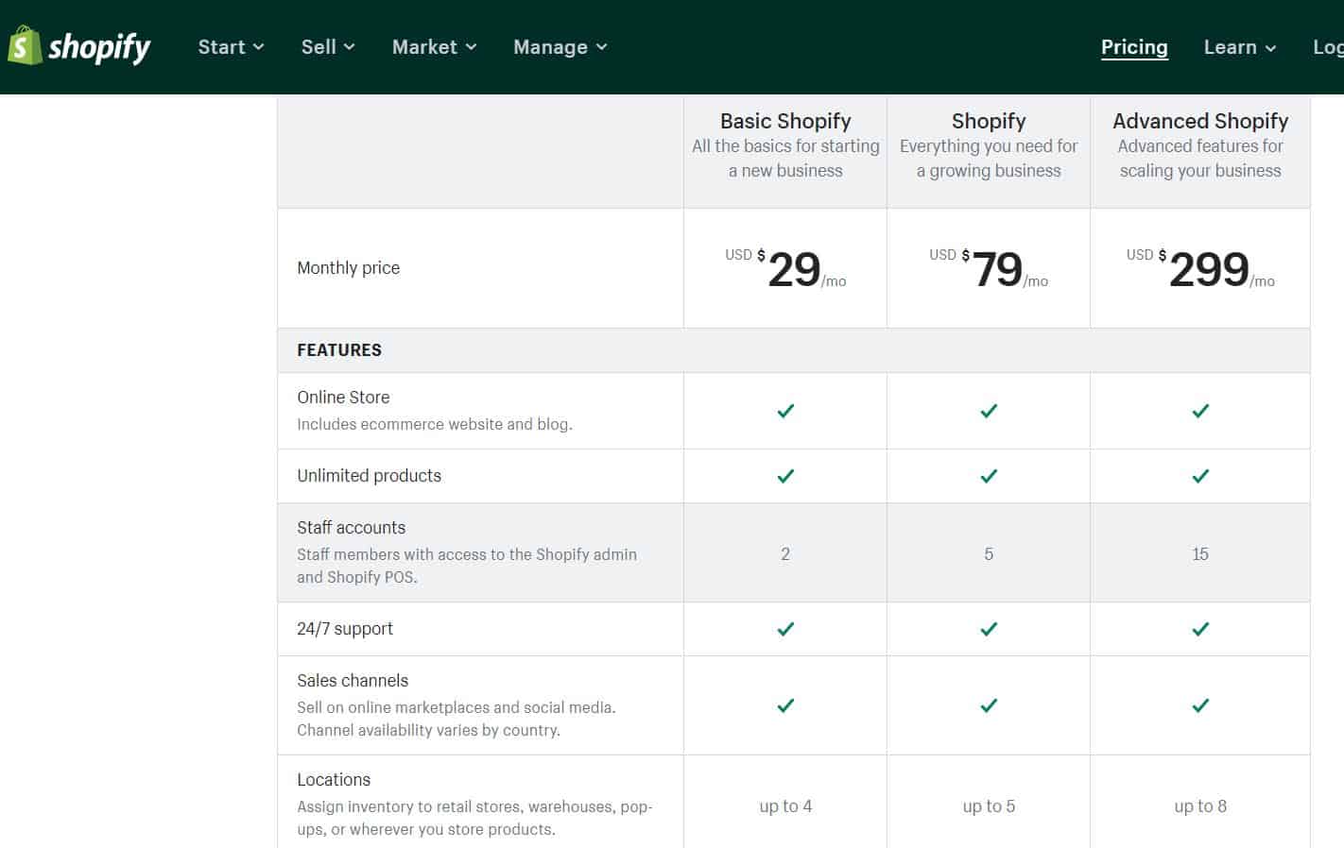The height and width of the screenshot is (848, 1344).
Task: Click the Online Store feature label
Action: point(343,398)
